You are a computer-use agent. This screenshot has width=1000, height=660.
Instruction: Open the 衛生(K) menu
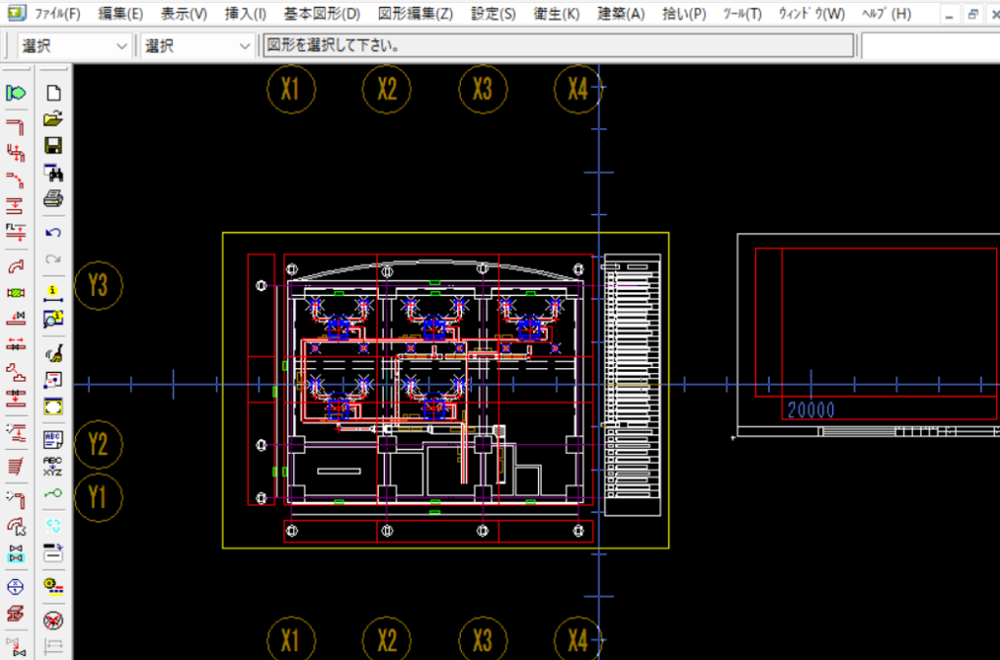[x=556, y=14]
